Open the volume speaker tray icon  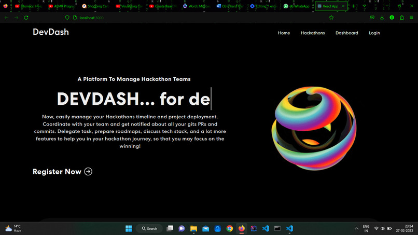tap(383, 229)
